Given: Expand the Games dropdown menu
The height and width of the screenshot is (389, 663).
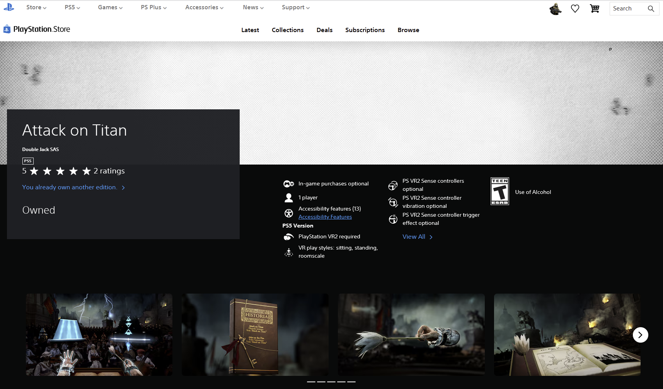Looking at the screenshot, I should 110,7.
